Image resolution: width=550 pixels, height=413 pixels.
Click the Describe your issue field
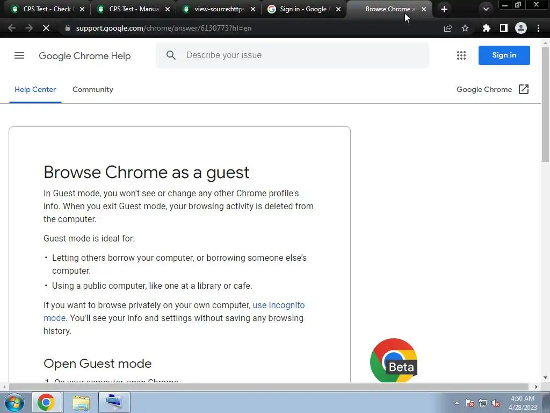point(292,55)
